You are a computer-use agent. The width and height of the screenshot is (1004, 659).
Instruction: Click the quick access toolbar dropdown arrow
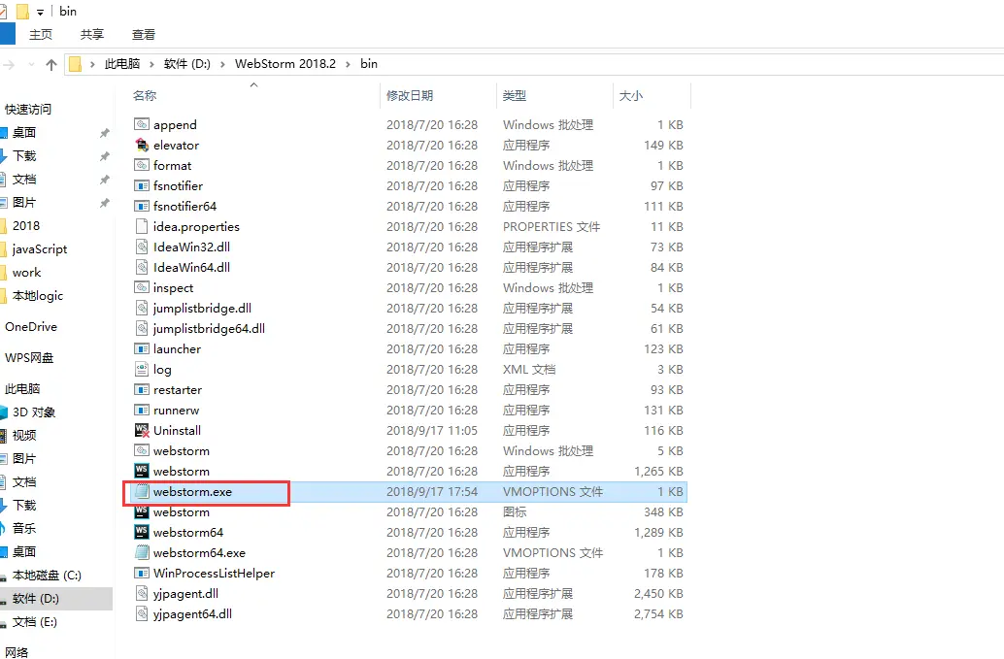pyautogui.click(x=41, y=12)
